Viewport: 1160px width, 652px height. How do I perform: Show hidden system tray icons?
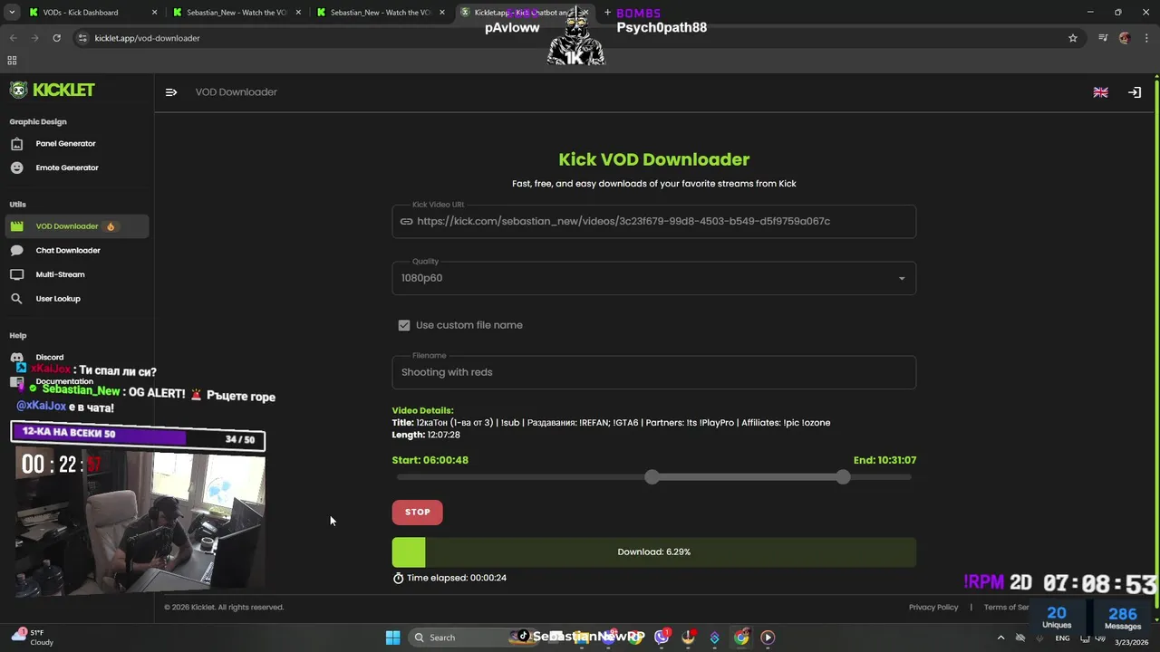coord(1000,638)
